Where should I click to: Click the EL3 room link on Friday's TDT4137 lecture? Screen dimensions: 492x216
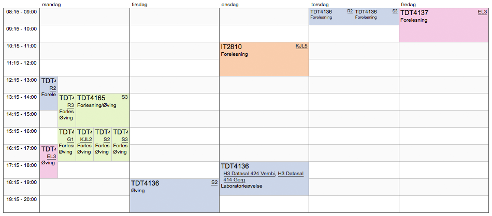pos(482,12)
